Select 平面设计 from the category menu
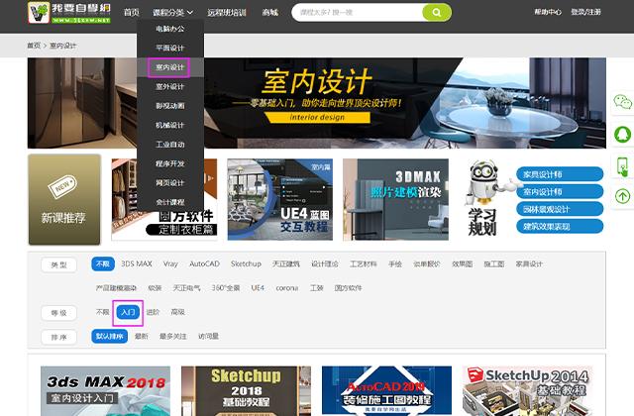Screen dimensions: 634x416 pos(170,48)
